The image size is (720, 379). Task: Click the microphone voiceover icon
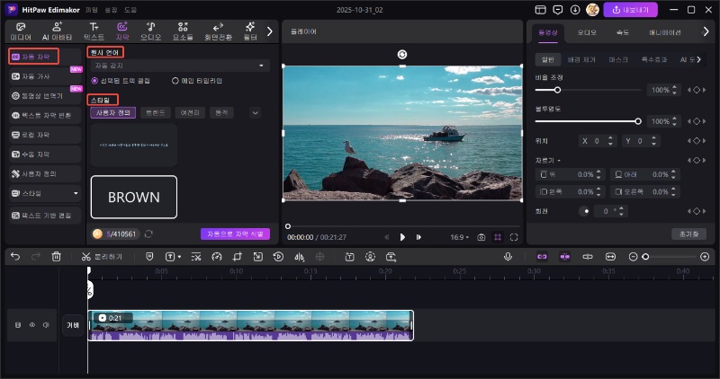point(508,257)
